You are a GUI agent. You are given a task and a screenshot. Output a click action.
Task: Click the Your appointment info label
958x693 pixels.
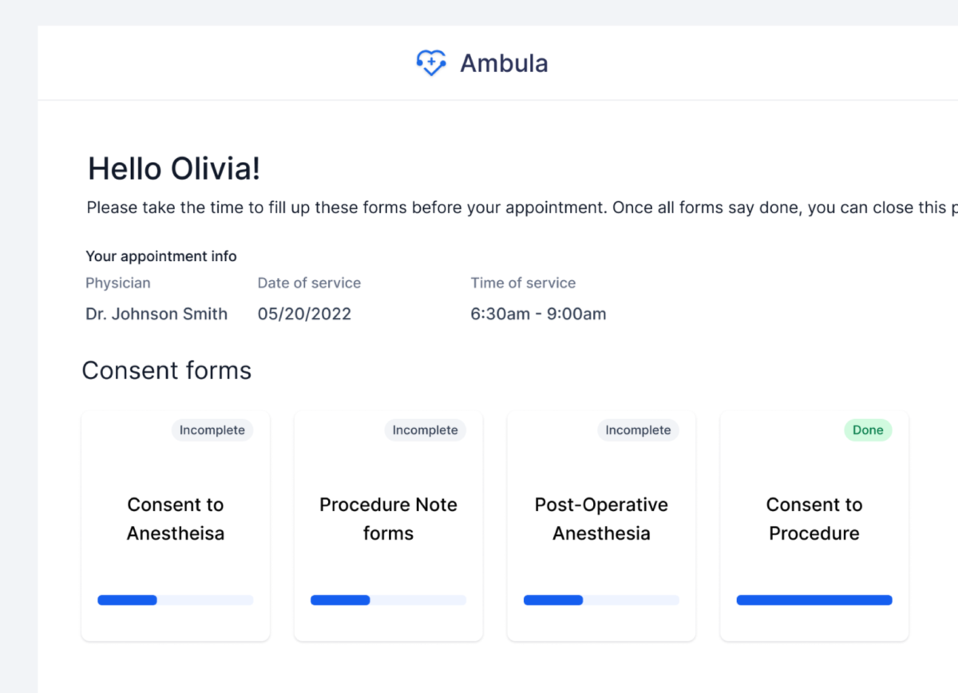coord(160,255)
